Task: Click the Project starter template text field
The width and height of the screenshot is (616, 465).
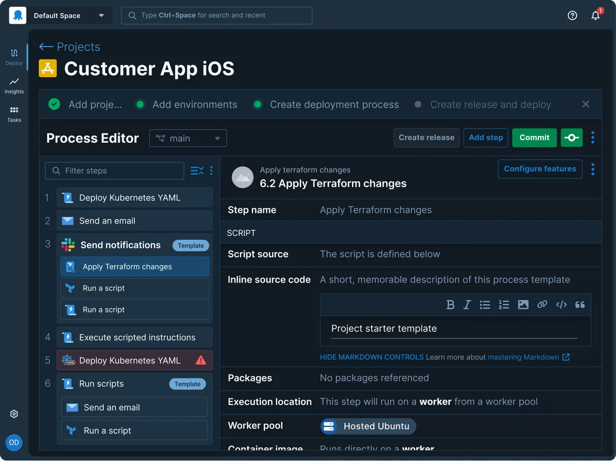Action: [x=454, y=329]
